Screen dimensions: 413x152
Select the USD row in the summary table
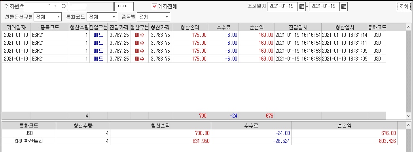click(199, 133)
